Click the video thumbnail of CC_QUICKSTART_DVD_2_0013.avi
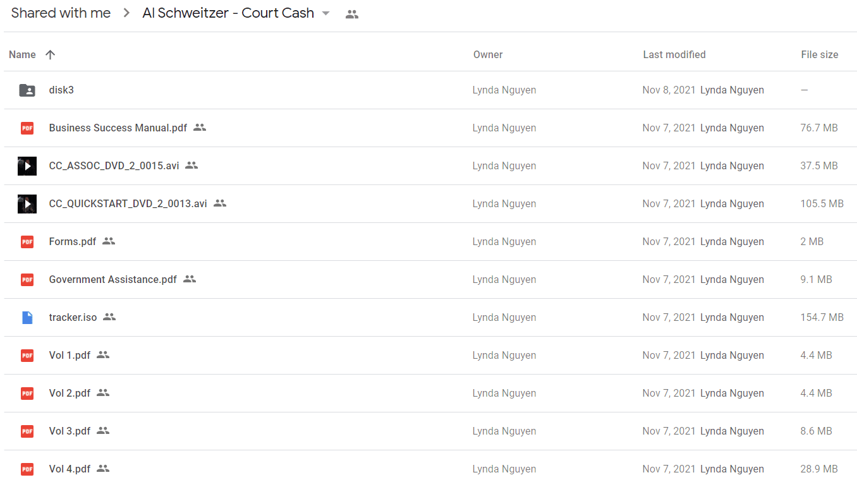This screenshot has width=857, height=487. coord(27,204)
